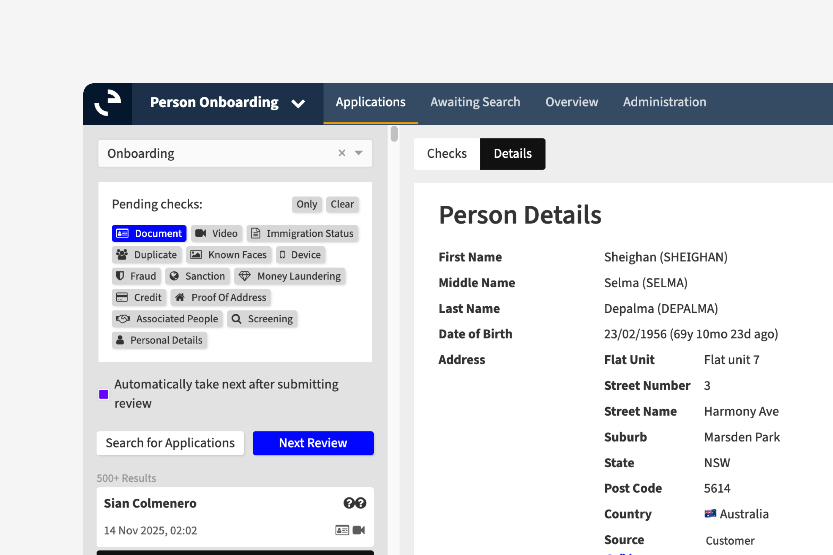The height and width of the screenshot is (555, 833).
Task: Click the video camera icon on Sian Colmenero card
Action: (359, 530)
